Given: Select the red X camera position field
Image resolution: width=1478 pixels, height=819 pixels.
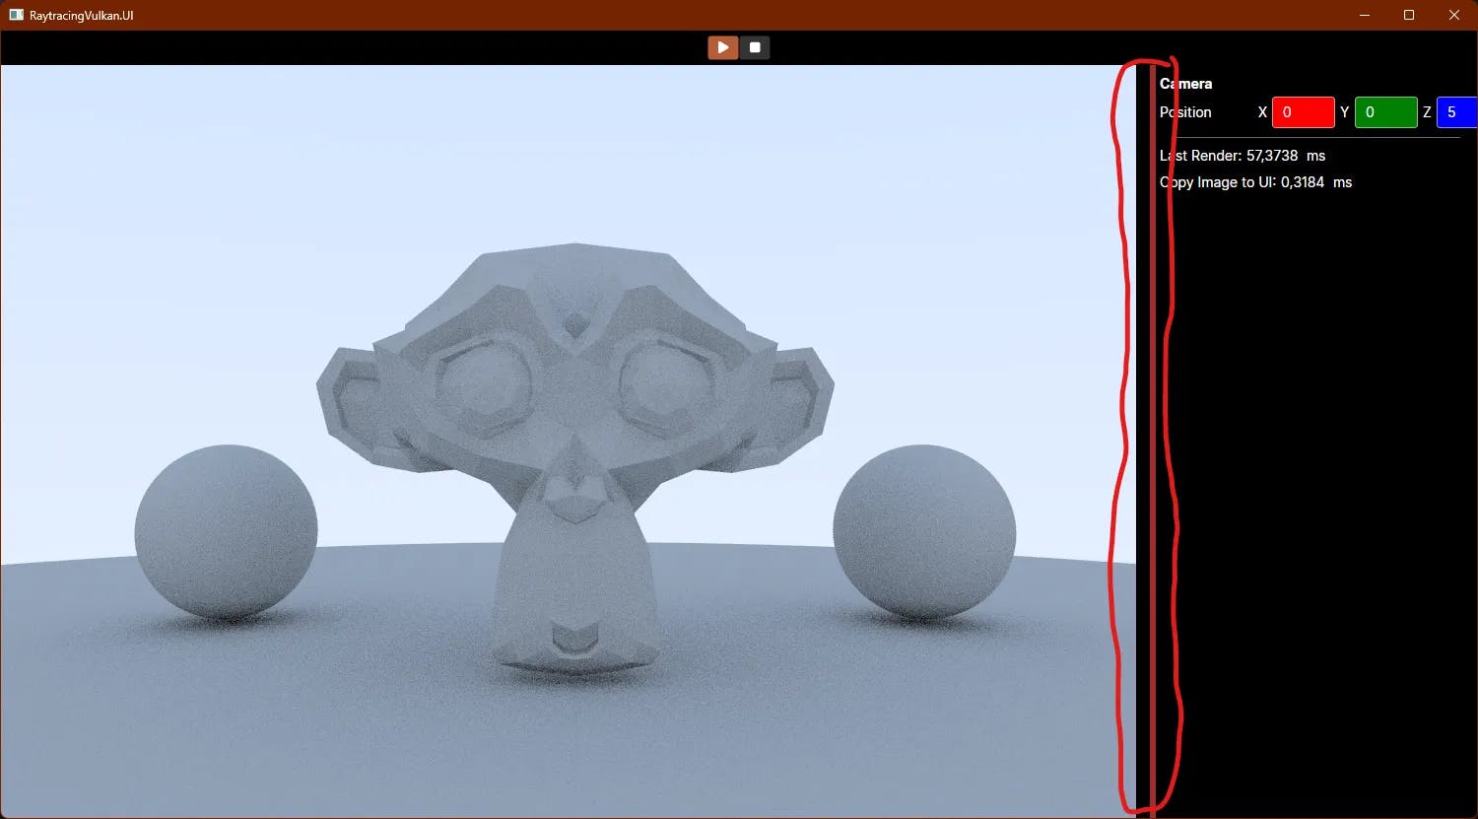Looking at the screenshot, I should click(1303, 111).
